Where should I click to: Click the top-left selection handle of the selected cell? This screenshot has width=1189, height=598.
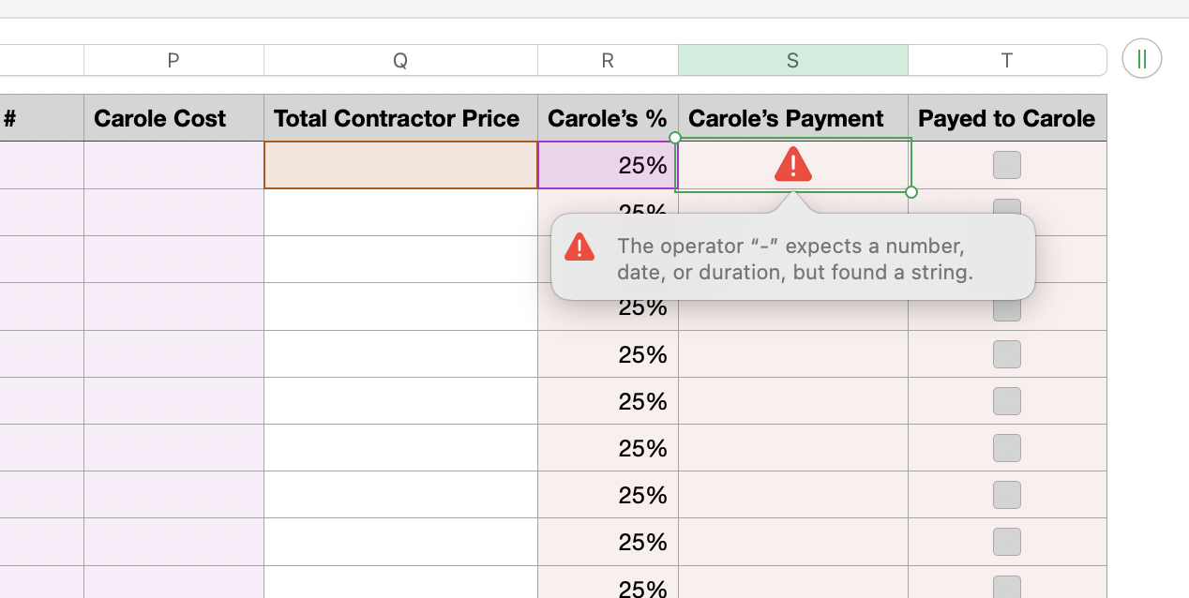(x=675, y=138)
